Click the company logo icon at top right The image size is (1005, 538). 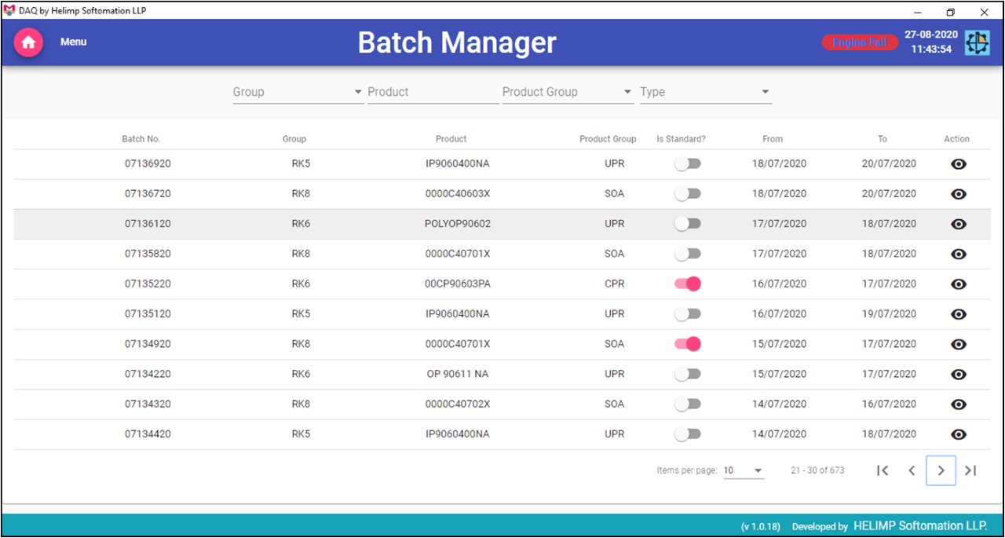tap(977, 42)
